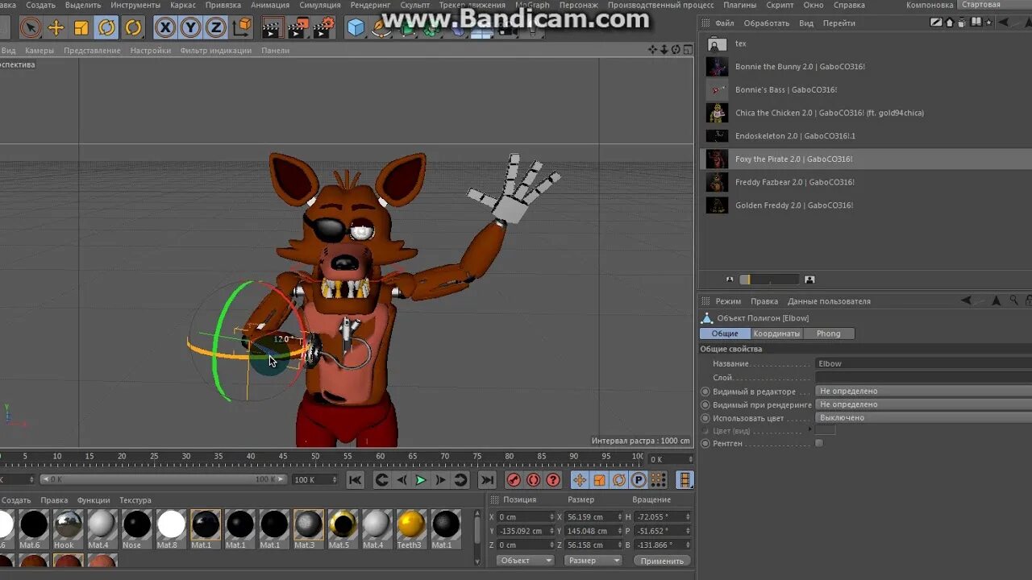Go to next key button

click(x=460, y=480)
